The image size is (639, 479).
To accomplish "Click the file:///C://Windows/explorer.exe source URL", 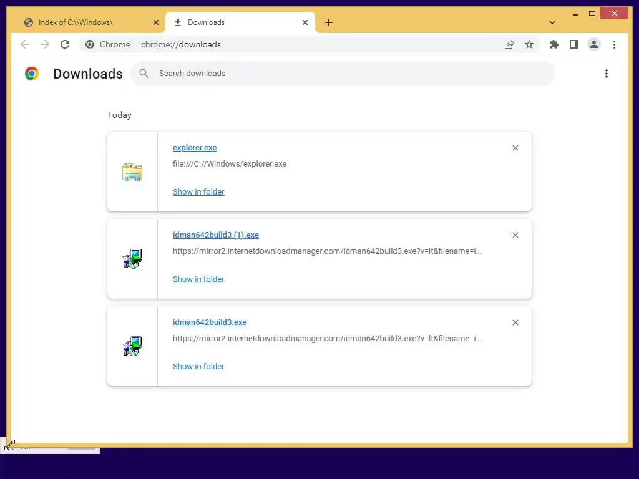I will tap(230, 164).
